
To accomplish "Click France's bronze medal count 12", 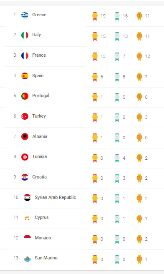I will click(147, 56).
